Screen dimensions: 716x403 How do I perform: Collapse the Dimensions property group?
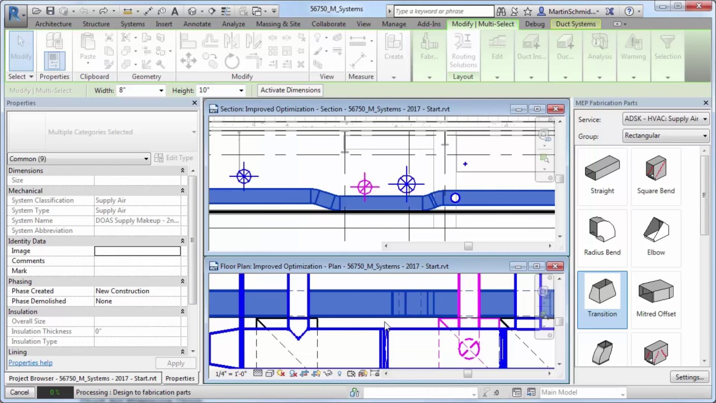pyautogui.click(x=182, y=171)
